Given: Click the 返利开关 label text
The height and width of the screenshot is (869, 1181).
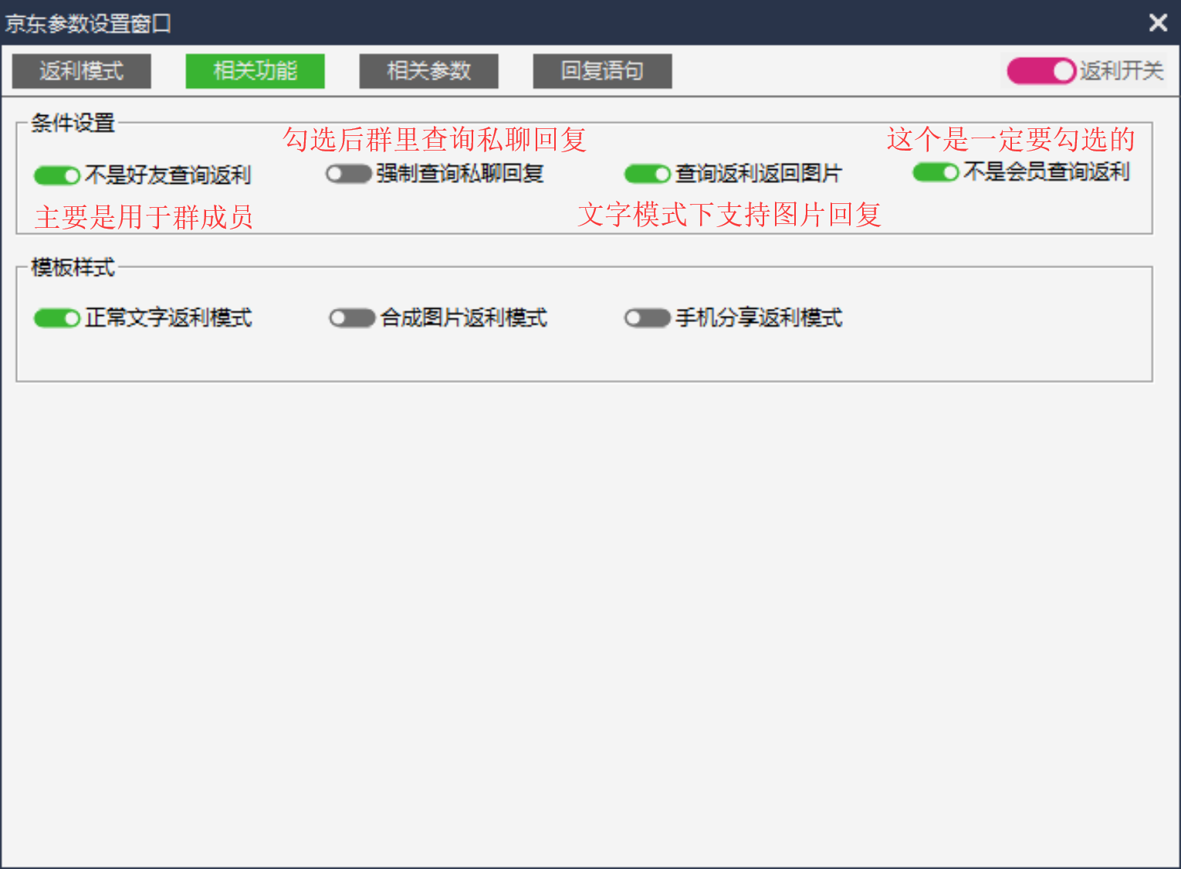Looking at the screenshot, I should pos(1122,71).
